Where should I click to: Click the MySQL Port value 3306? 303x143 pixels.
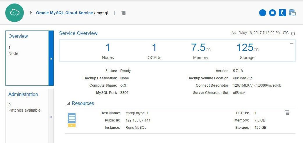(124, 92)
